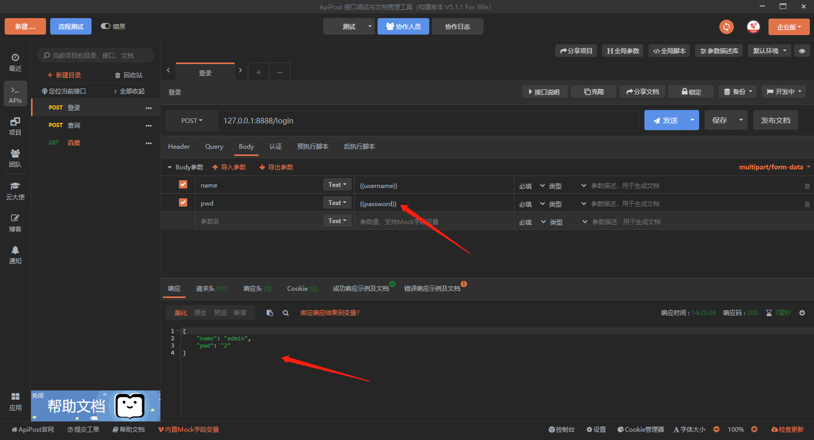Screen dimensions: 814x440
Task: Click the blue 发送 send button
Action: (x=665, y=120)
